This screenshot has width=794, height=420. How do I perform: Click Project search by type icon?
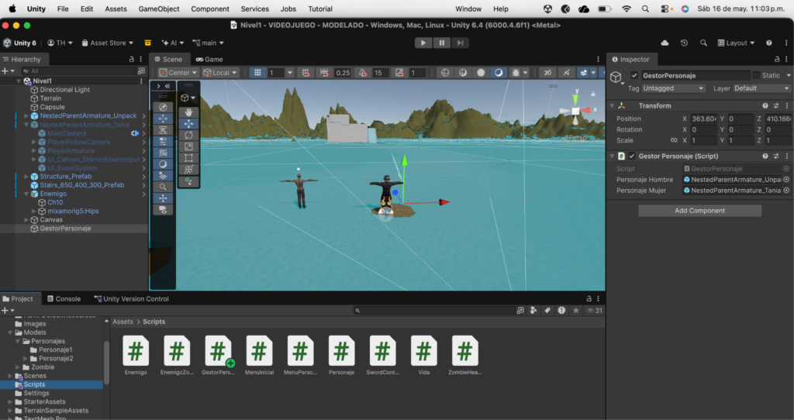[533, 311]
